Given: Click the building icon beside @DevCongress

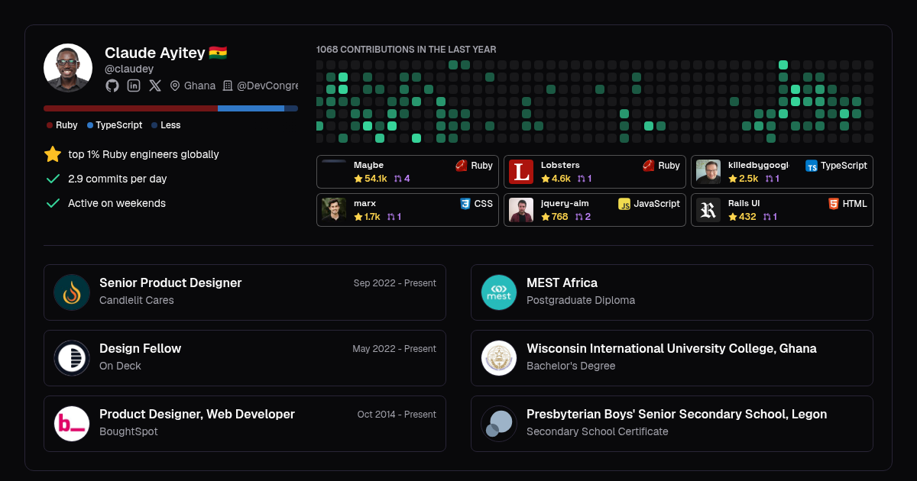Looking at the screenshot, I should [228, 86].
